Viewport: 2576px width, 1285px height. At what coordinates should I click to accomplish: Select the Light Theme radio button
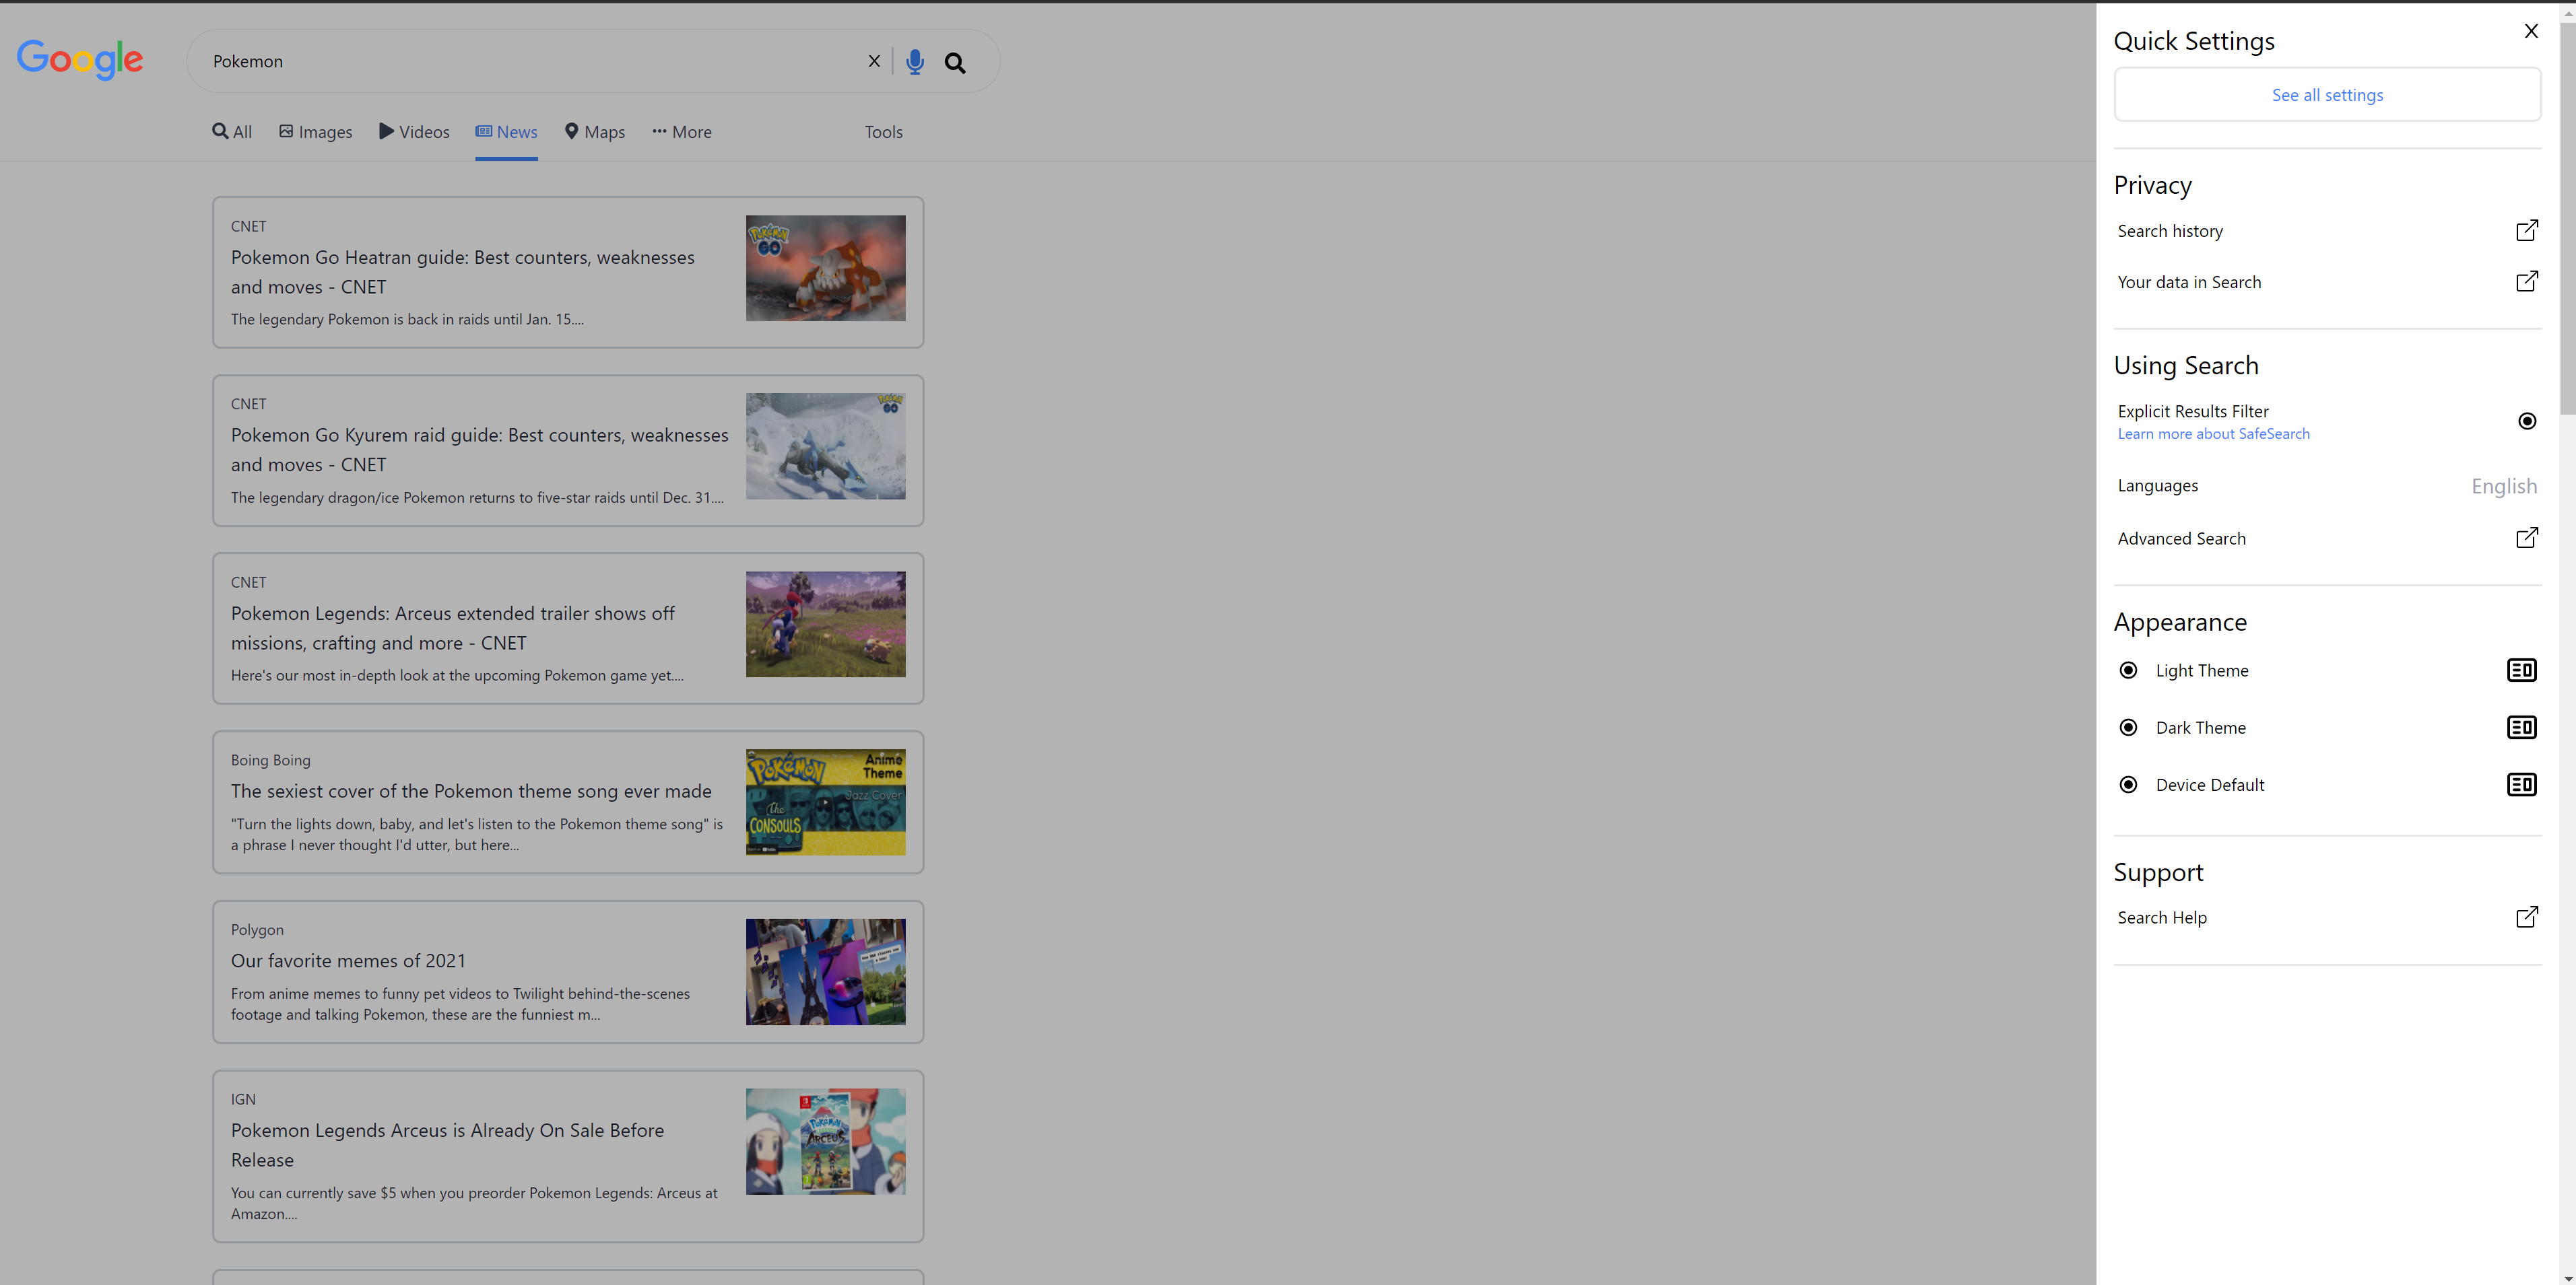tap(2128, 670)
